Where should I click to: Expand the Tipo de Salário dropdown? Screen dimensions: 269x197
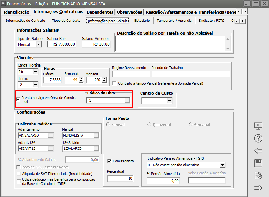[x=39, y=45]
